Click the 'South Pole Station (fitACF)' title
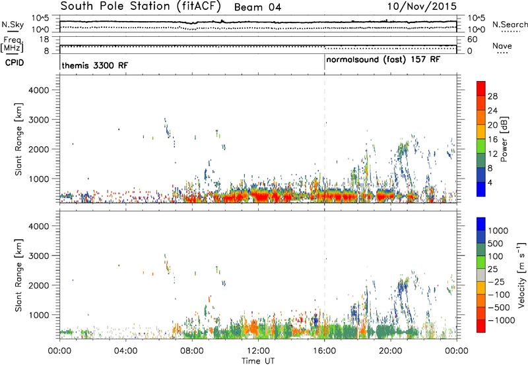The width and height of the screenshot is (528, 365). pos(141,7)
